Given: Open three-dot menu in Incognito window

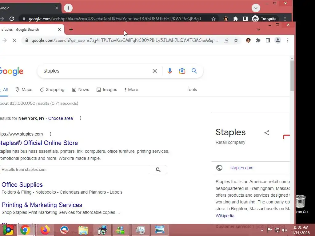Looking at the screenshot, I should tap(285, 19).
